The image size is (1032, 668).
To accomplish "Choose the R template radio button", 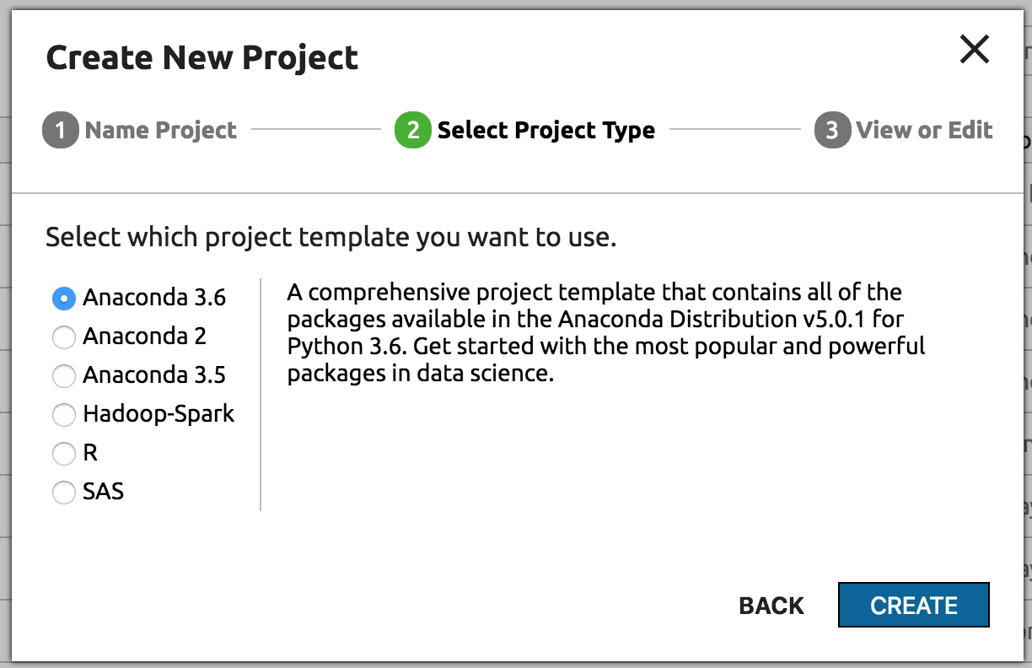I will point(64,453).
